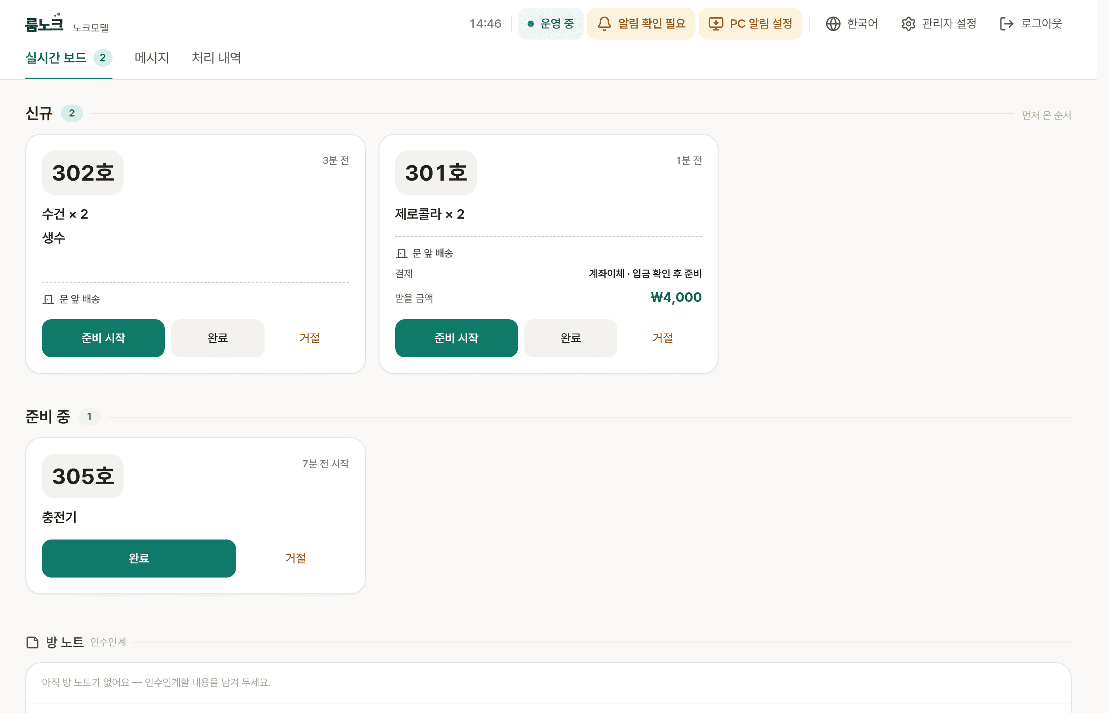Open the 한국어 language selector
This screenshot has height=713, width=1109.
coord(851,24)
